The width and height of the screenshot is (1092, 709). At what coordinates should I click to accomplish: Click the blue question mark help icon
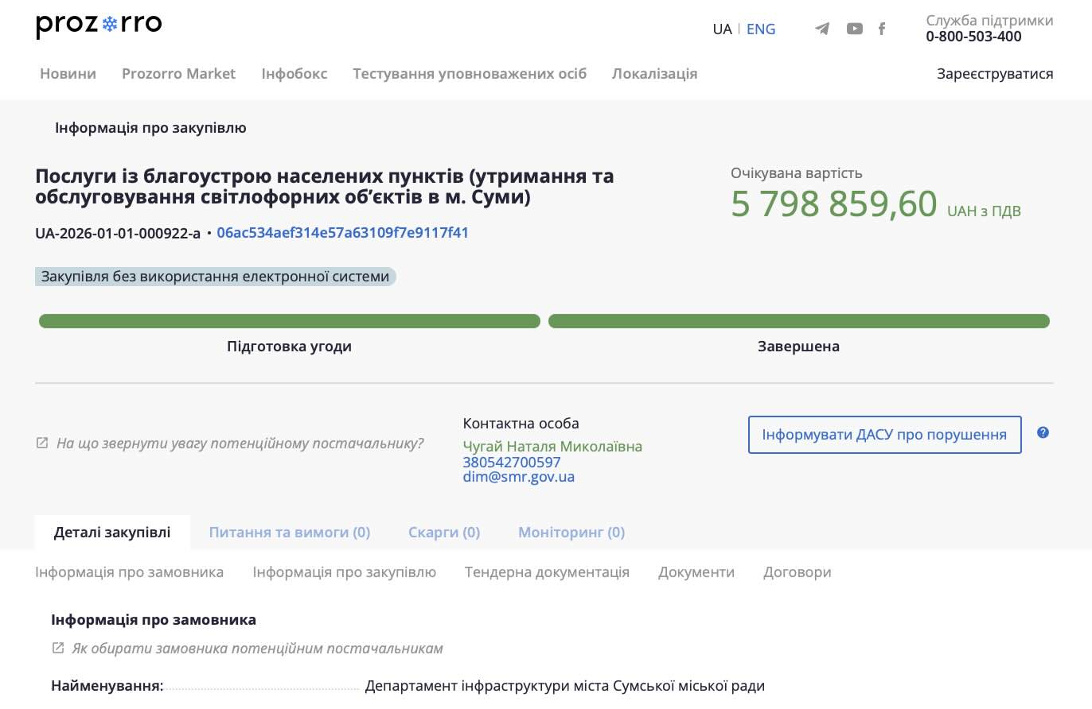[1043, 433]
